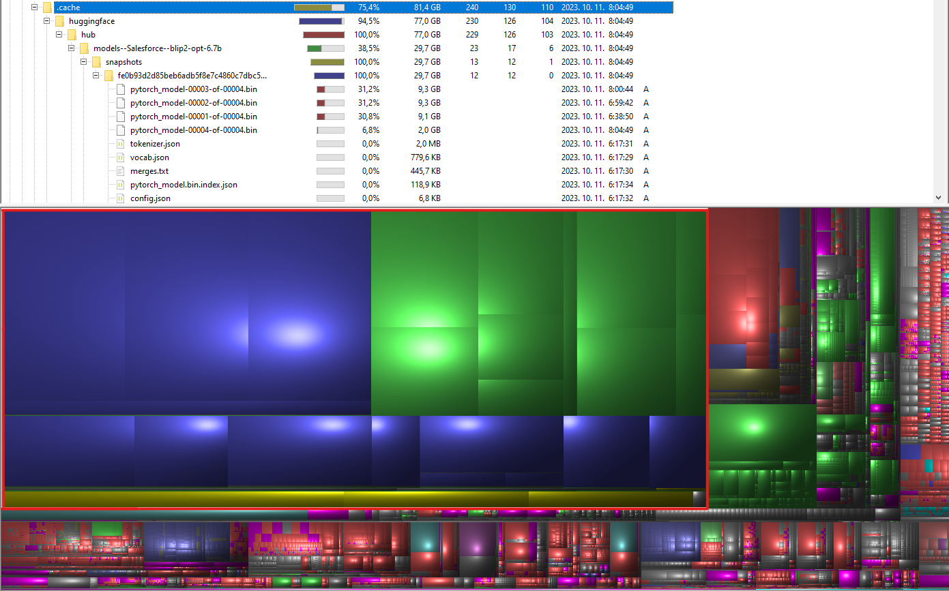
Task: Collapse the .cache tree node
Action: coord(33,7)
